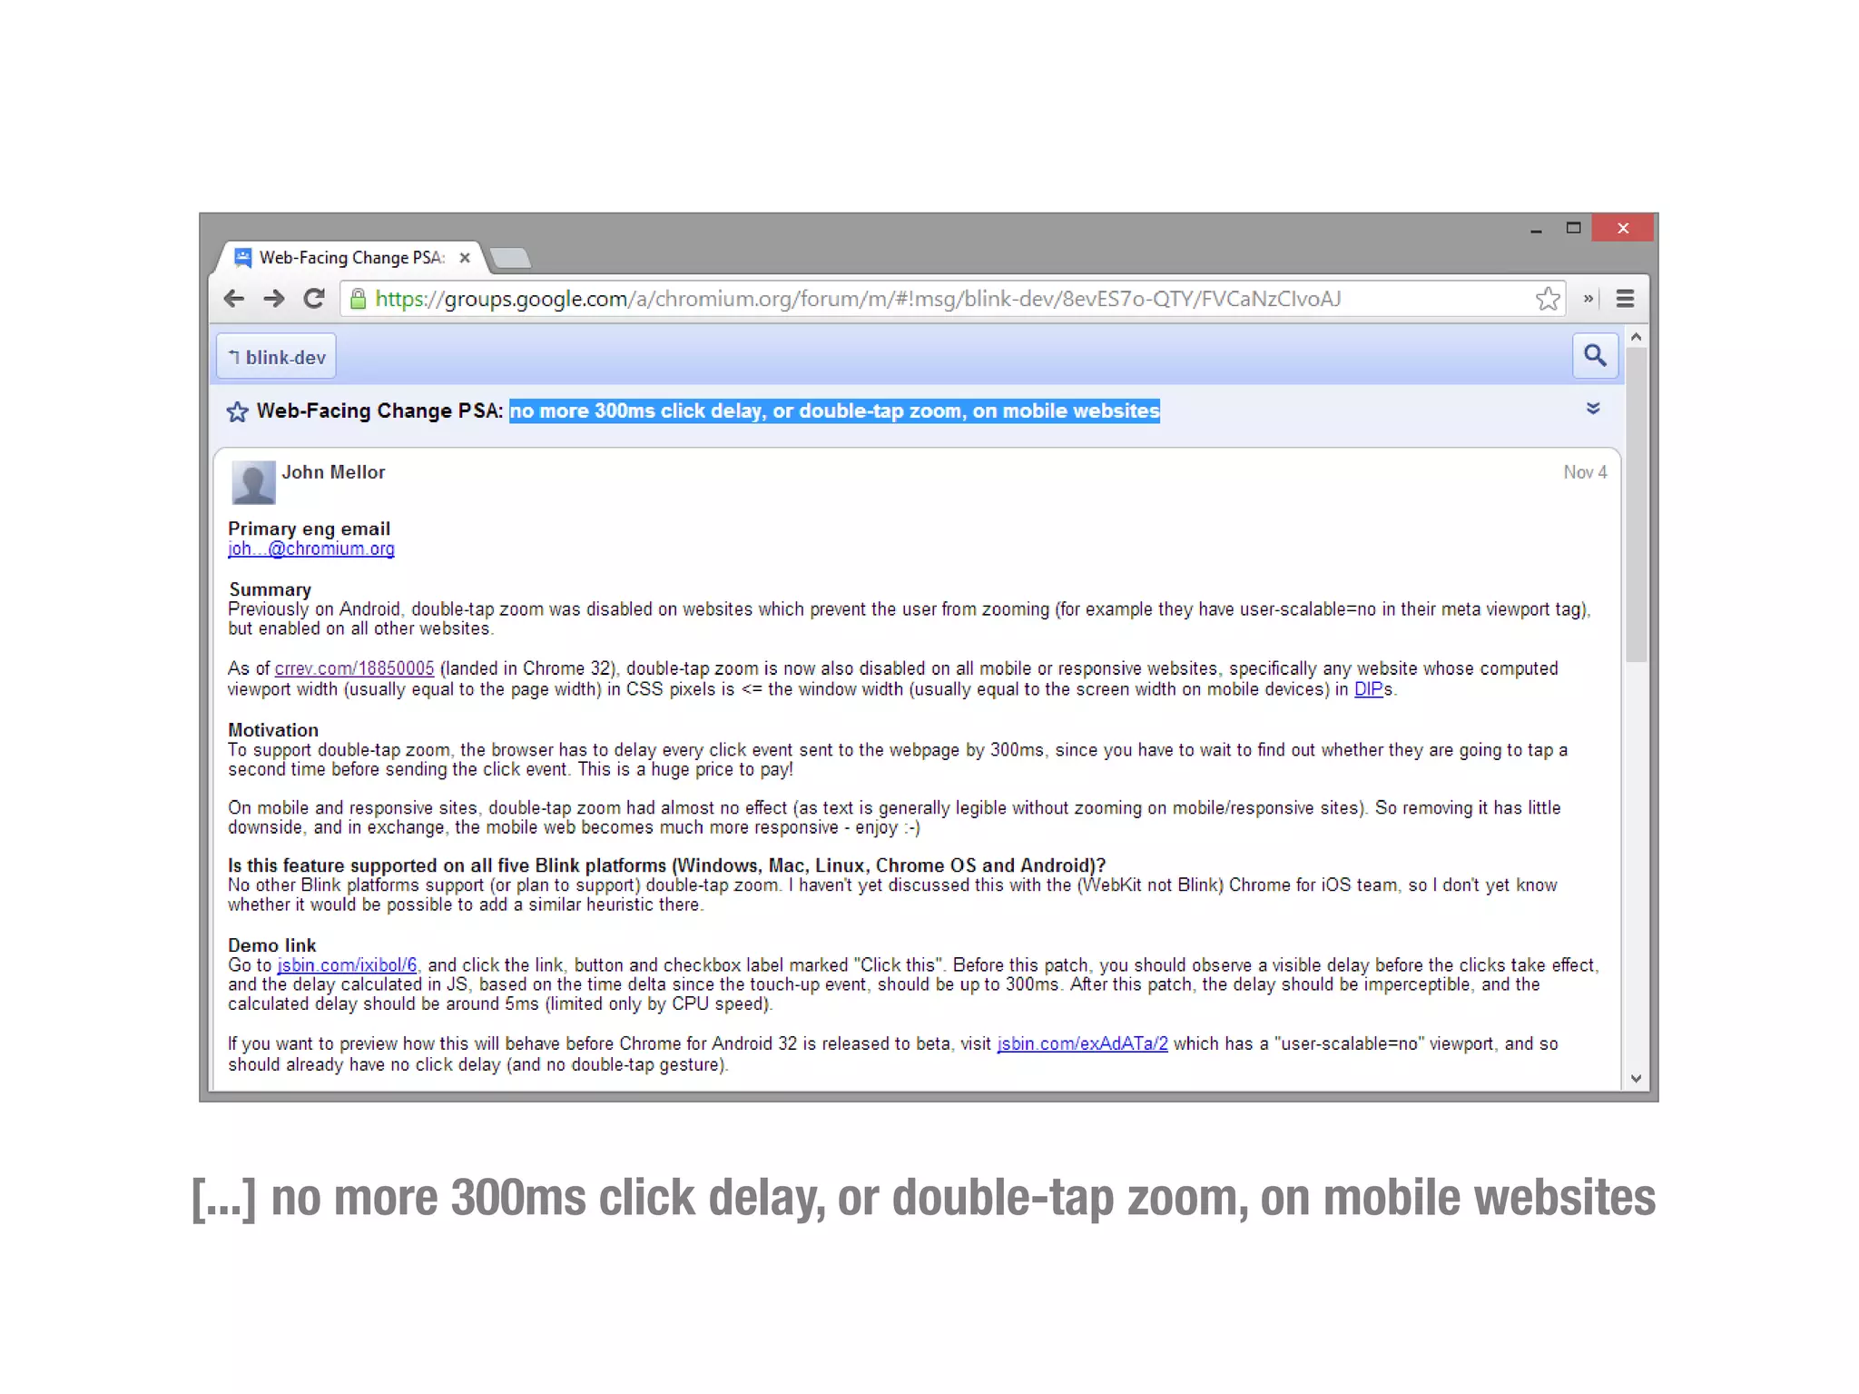Maximize the Chrome window
This screenshot has width=1859, height=1394.
pos(1574,228)
